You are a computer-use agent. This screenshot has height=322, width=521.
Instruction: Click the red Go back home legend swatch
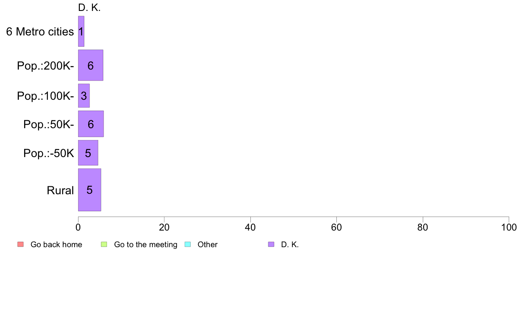coord(21,245)
